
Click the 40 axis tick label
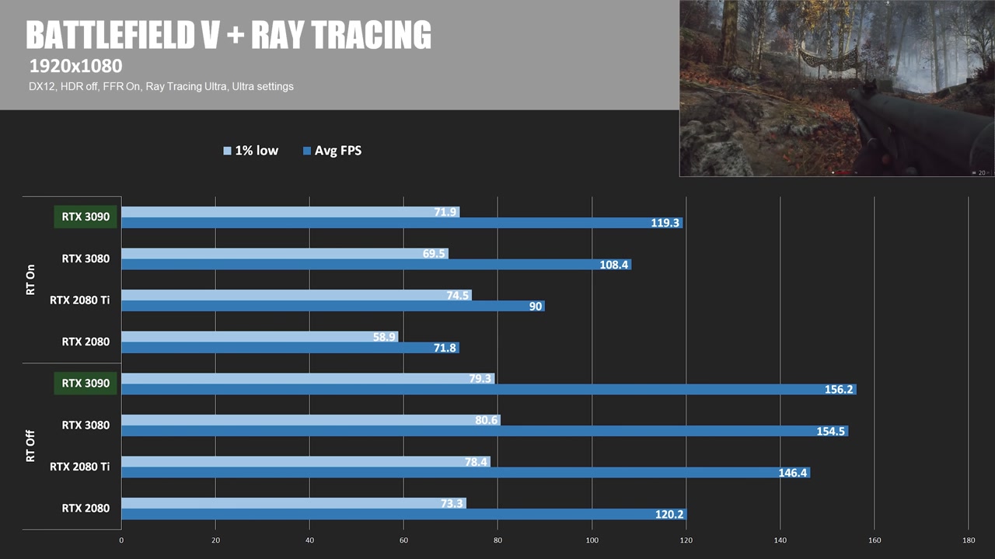[309, 540]
